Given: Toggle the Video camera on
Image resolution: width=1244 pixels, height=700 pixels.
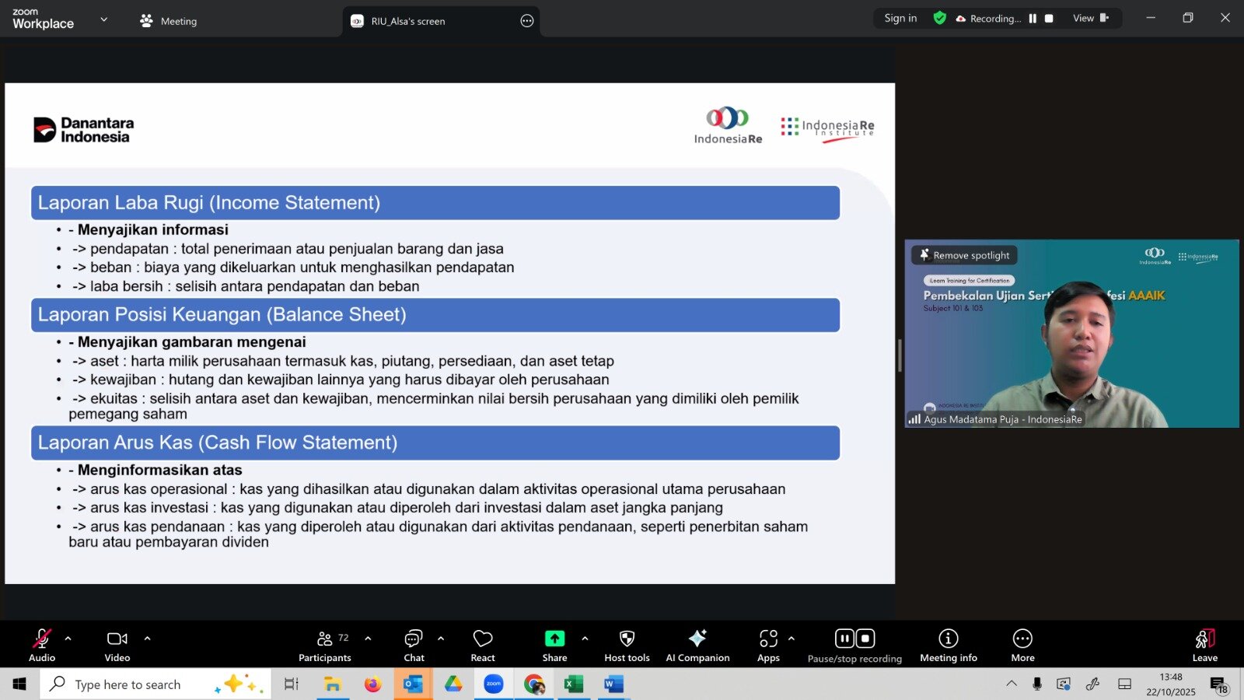Looking at the screenshot, I should (117, 645).
